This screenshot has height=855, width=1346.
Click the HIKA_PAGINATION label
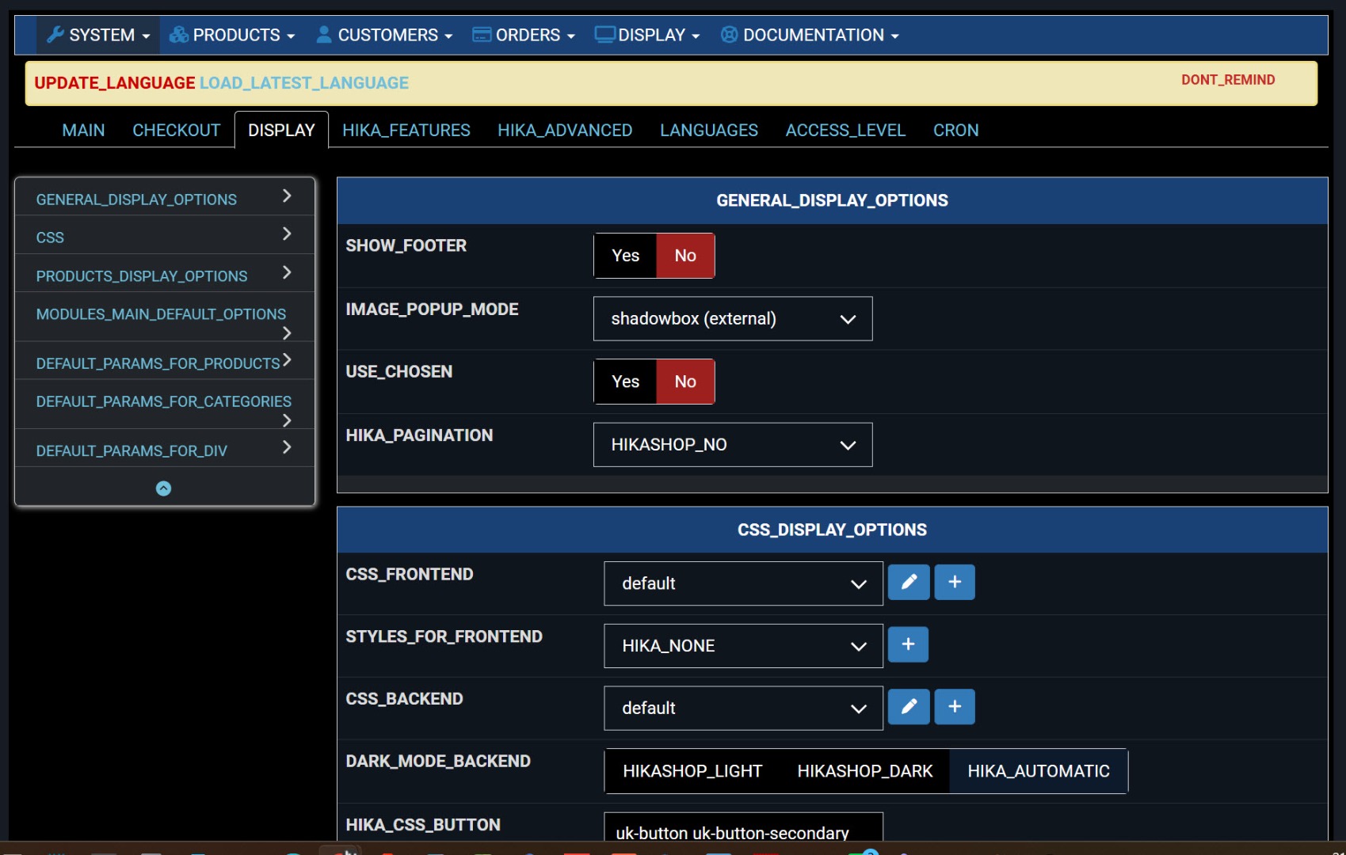(x=420, y=435)
